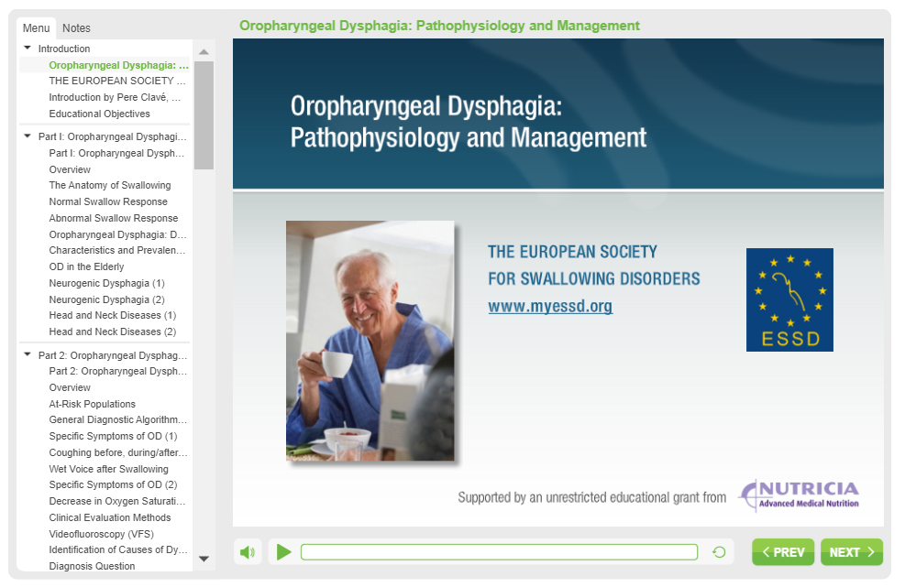This screenshot has width=905, height=587.
Task: Open Specific Symptoms of OD (2) slide
Action: 113,485
